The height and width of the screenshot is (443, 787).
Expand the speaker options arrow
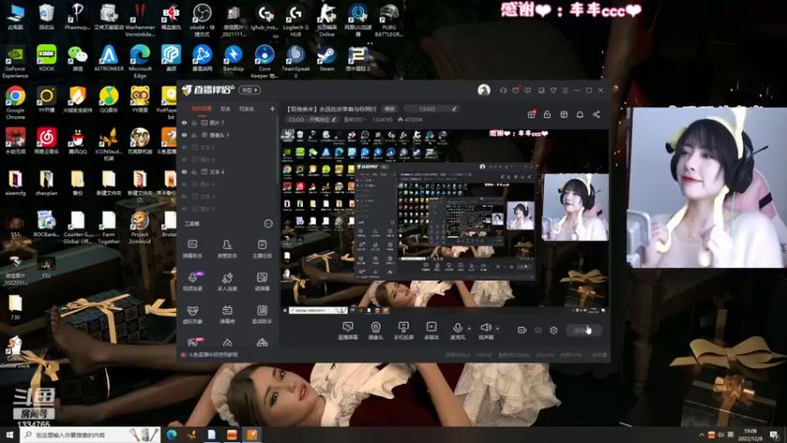(x=498, y=329)
